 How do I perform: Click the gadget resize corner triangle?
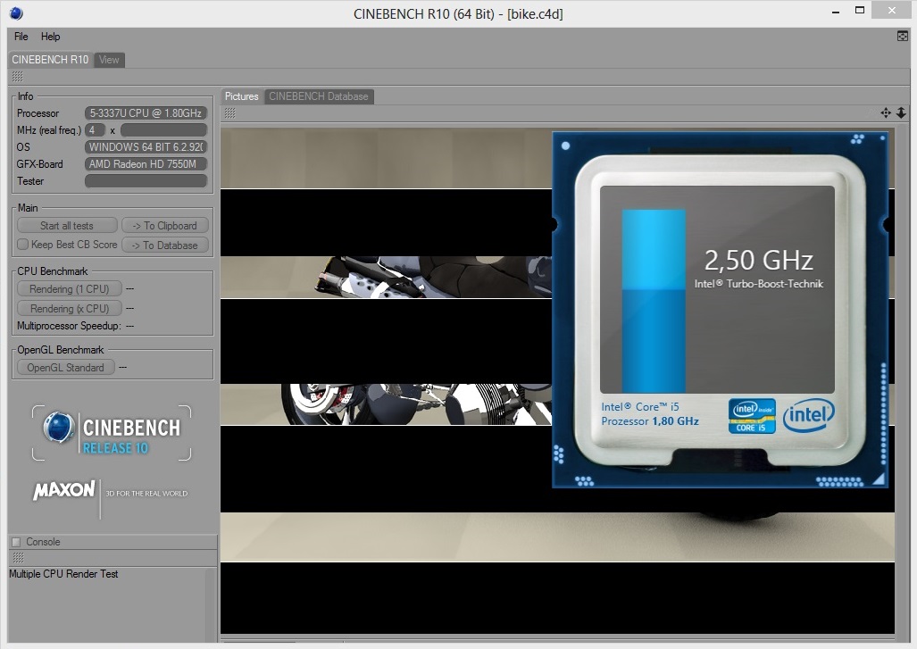(x=879, y=478)
